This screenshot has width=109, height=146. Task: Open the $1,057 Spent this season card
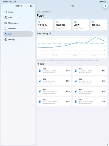click(99, 25)
